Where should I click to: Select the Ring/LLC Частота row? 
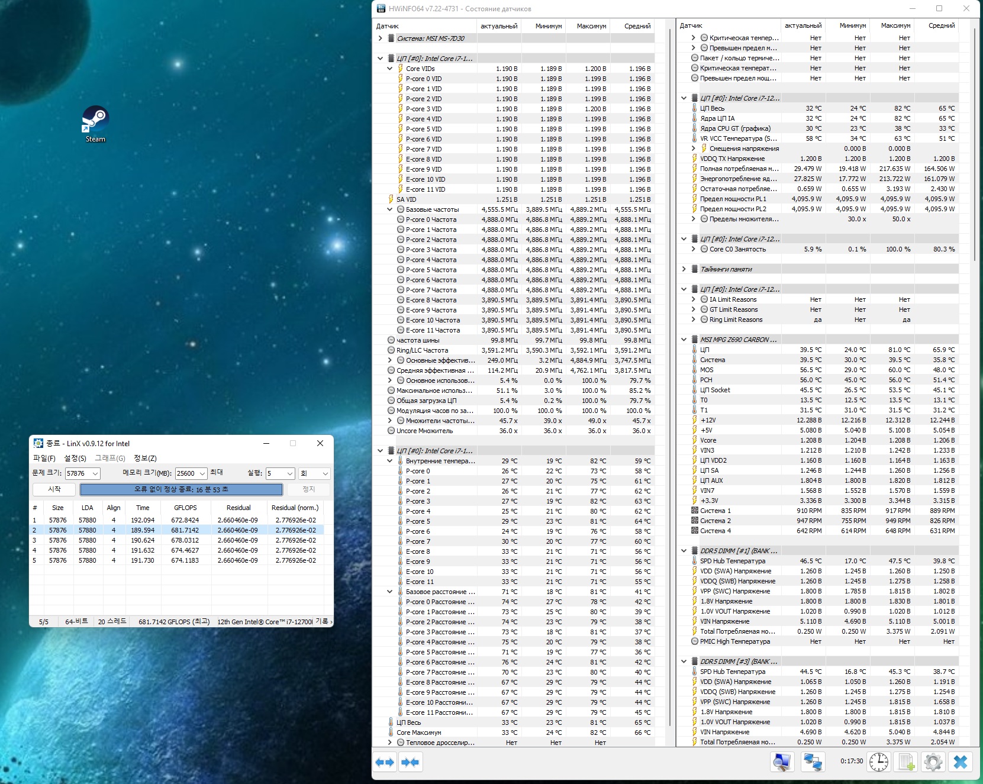click(514, 350)
